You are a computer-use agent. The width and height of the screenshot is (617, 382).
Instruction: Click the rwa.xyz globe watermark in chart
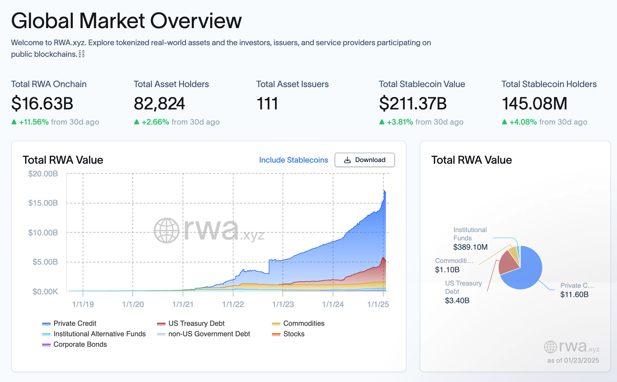point(166,231)
